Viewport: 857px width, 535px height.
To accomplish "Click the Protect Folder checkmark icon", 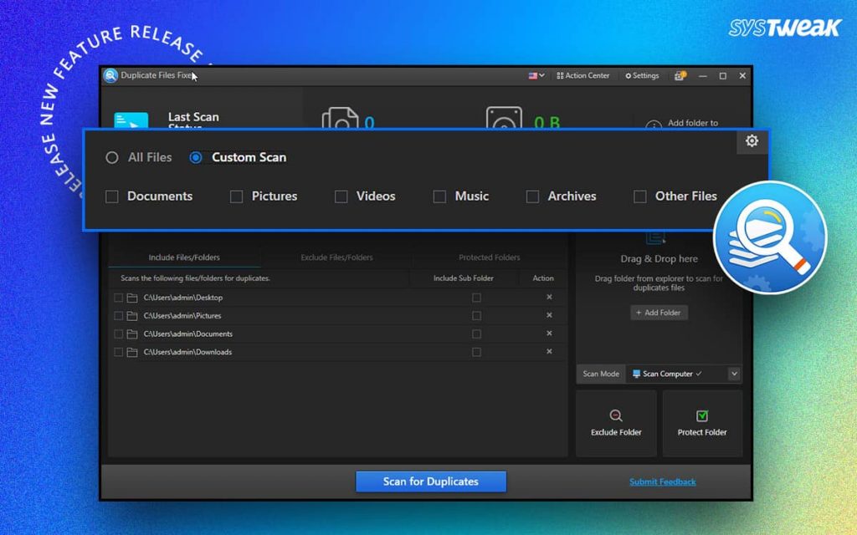I will pos(702,416).
